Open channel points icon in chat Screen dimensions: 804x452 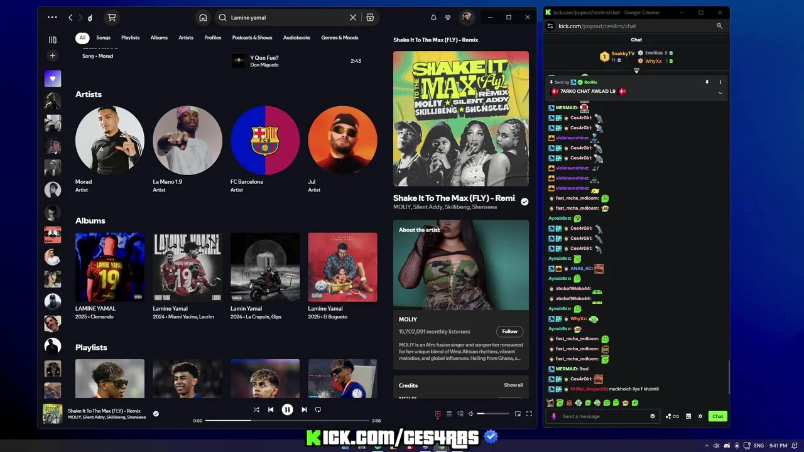(x=671, y=416)
